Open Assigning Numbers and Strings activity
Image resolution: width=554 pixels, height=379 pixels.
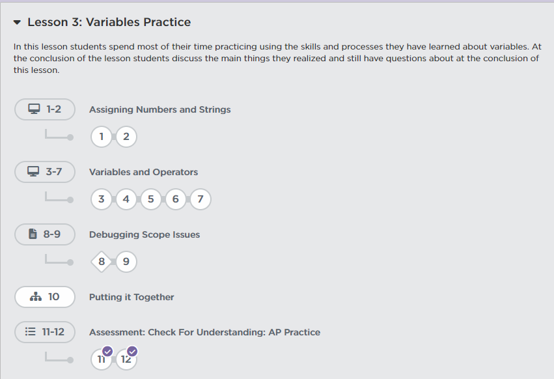click(159, 109)
